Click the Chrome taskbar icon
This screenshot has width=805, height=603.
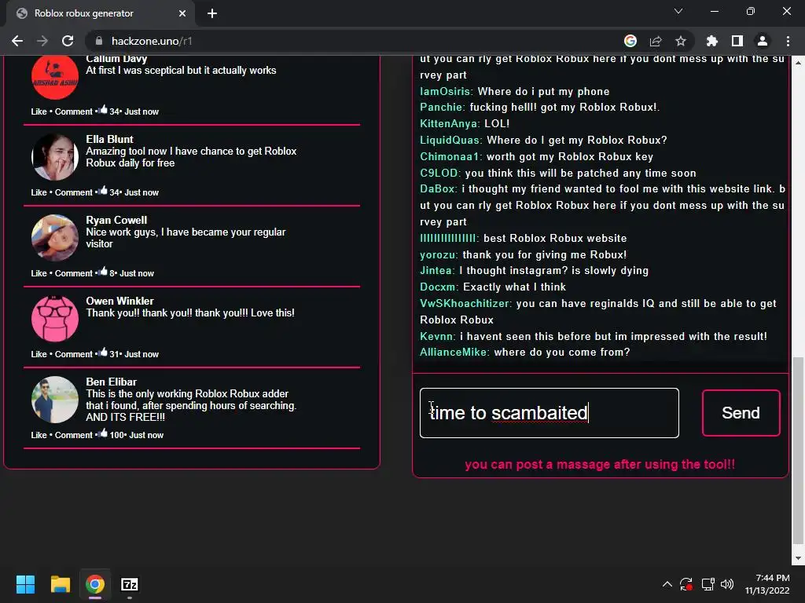click(95, 584)
